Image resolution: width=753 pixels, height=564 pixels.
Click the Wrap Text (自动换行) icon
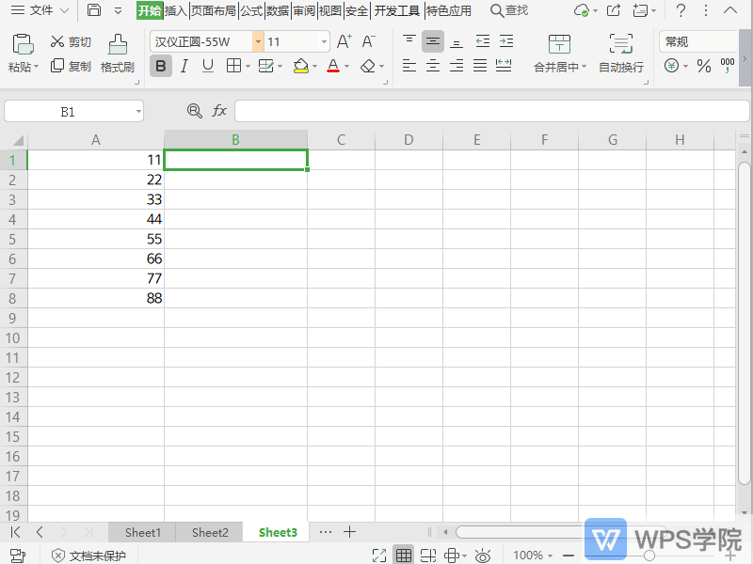(620, 45)
